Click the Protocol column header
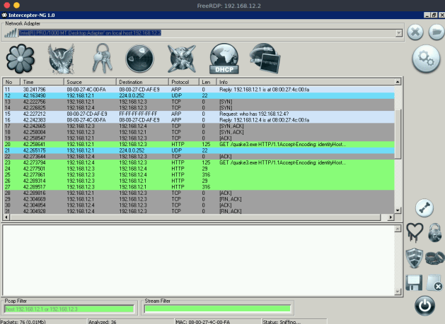 pos(184,82)
